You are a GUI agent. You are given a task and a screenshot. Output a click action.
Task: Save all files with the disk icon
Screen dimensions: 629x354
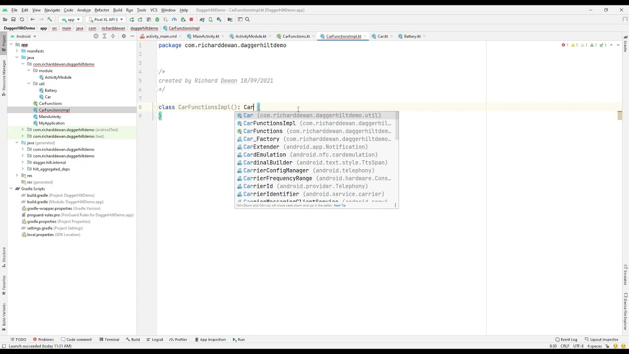(13, 20)
